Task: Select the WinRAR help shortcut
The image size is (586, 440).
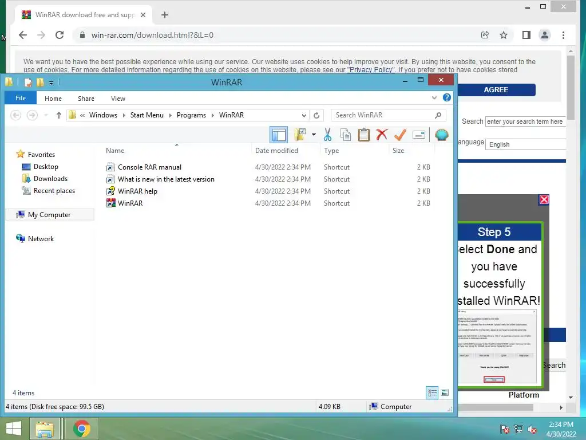Action: point(137,191)
